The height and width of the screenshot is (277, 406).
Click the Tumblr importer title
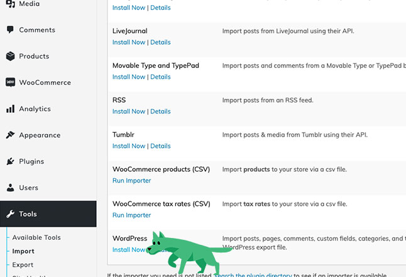click(x=123, y=135)
